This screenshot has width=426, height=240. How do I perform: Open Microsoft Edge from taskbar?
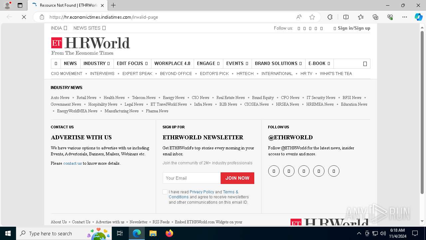coord(137,233)
